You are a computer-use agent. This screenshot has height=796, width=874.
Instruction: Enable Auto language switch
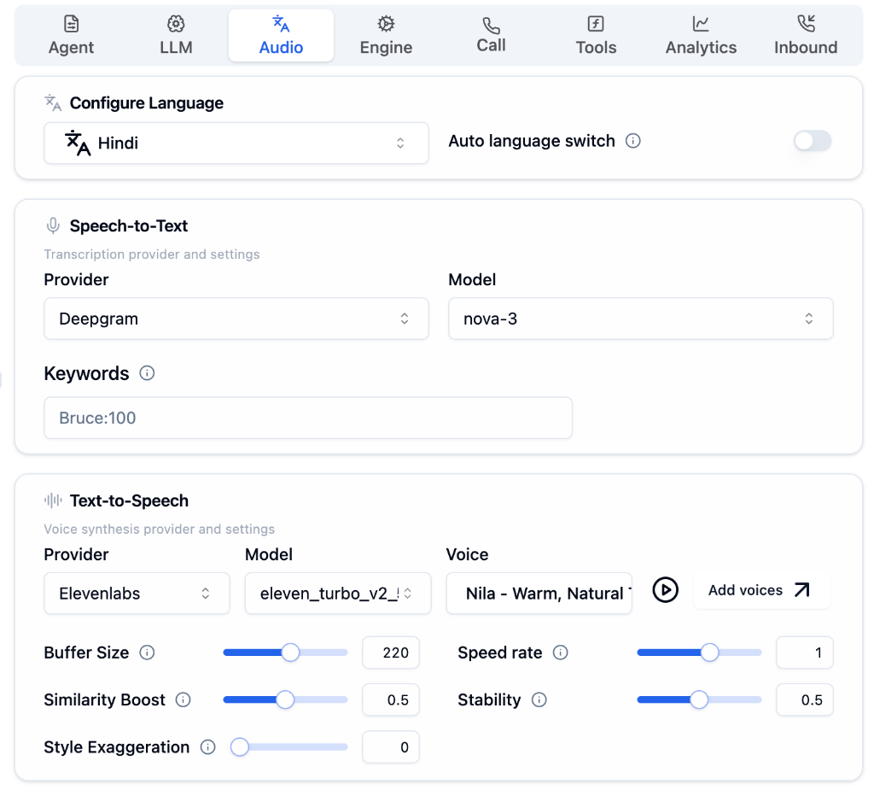click(812, 141)
